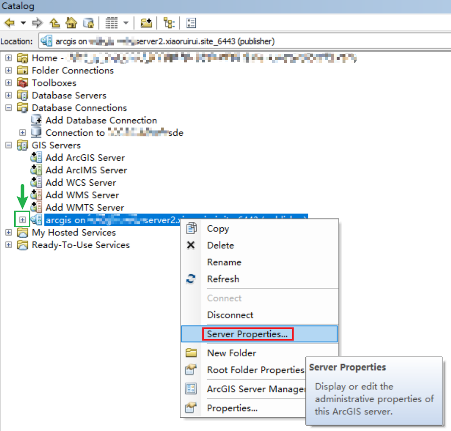Open Properties... at the menu bottom
This screenshot has height=431, width=451.
point(244,408)
